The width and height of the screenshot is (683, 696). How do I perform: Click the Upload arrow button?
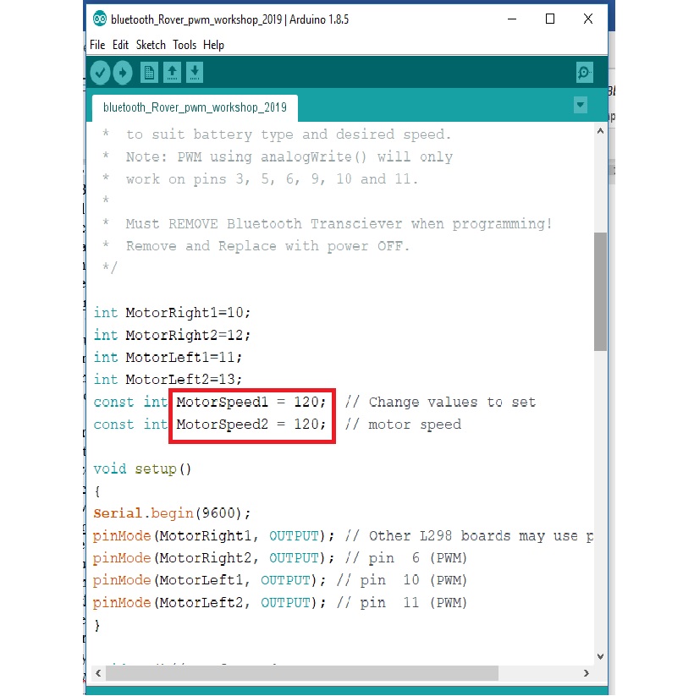[x=123, y=73]
